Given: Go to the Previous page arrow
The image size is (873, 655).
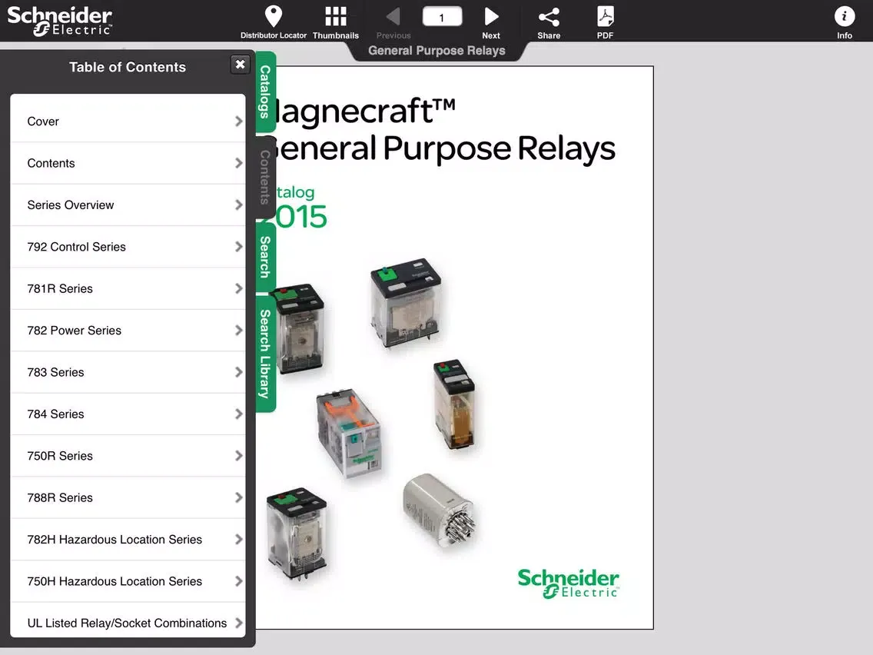Looking at the screenshot, I should point(393,17).
